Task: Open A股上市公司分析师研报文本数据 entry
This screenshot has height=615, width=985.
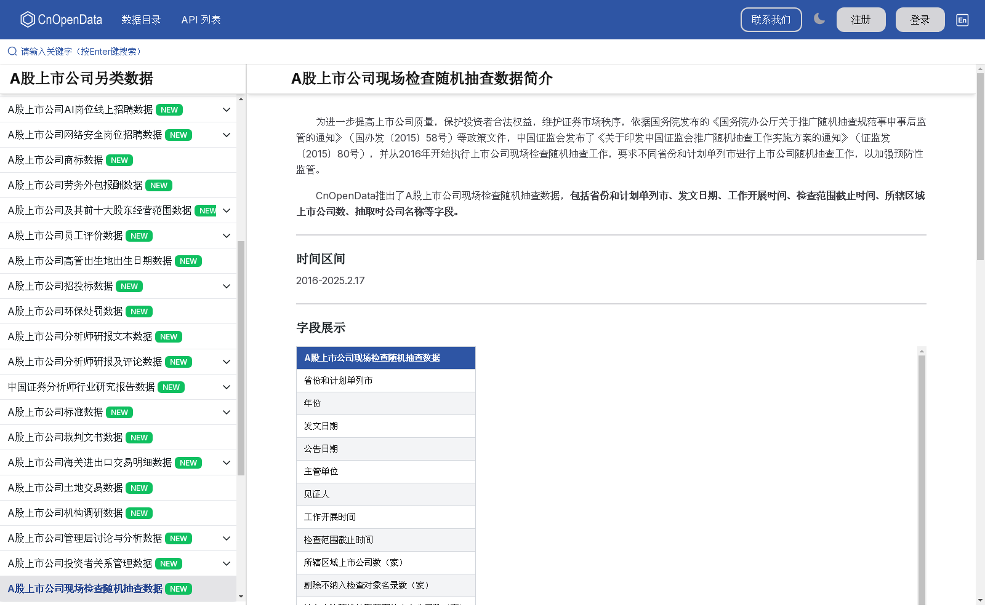Action: [118, 336]
